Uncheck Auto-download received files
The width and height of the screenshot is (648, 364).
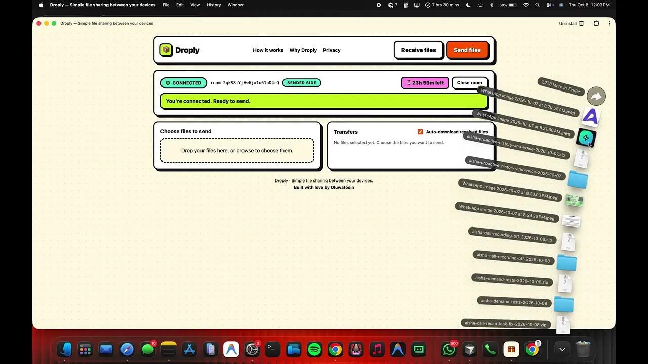[420, 132]
